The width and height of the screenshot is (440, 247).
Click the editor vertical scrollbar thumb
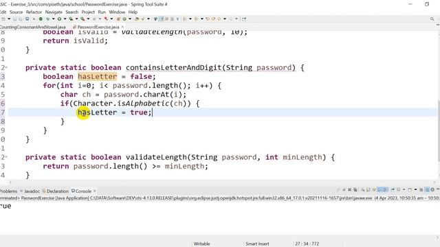(438, 130)
